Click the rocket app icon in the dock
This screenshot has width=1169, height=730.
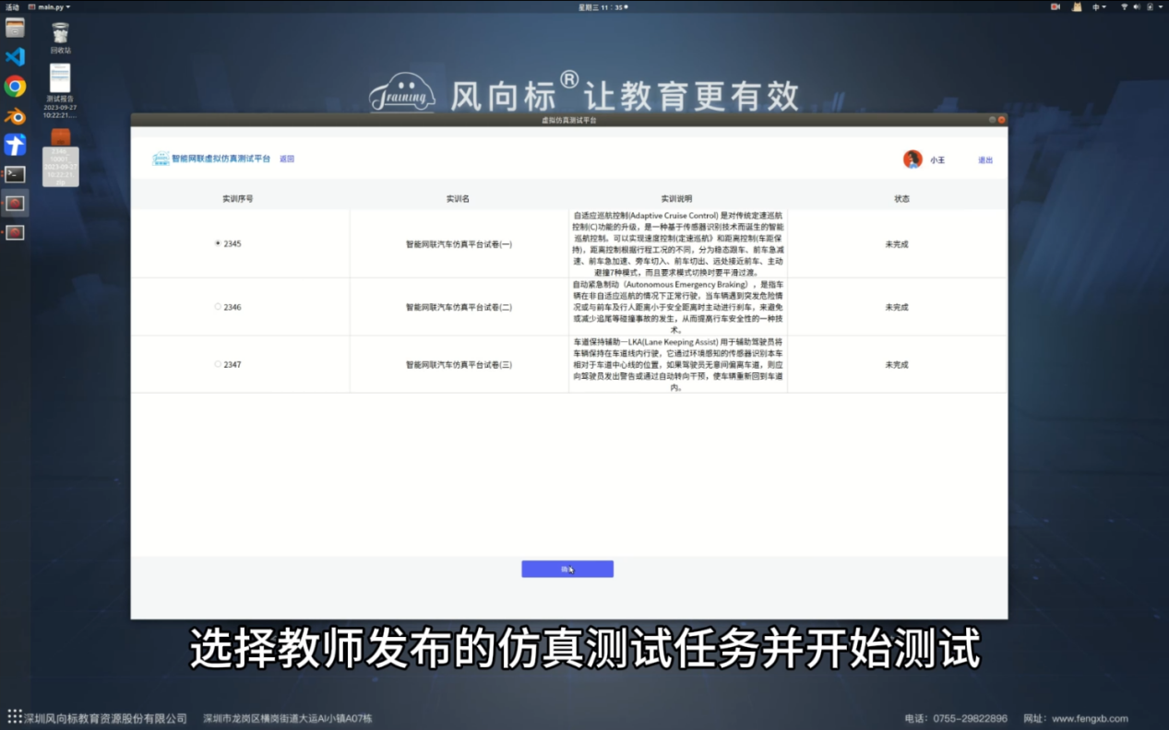click(x=14, y=143)
